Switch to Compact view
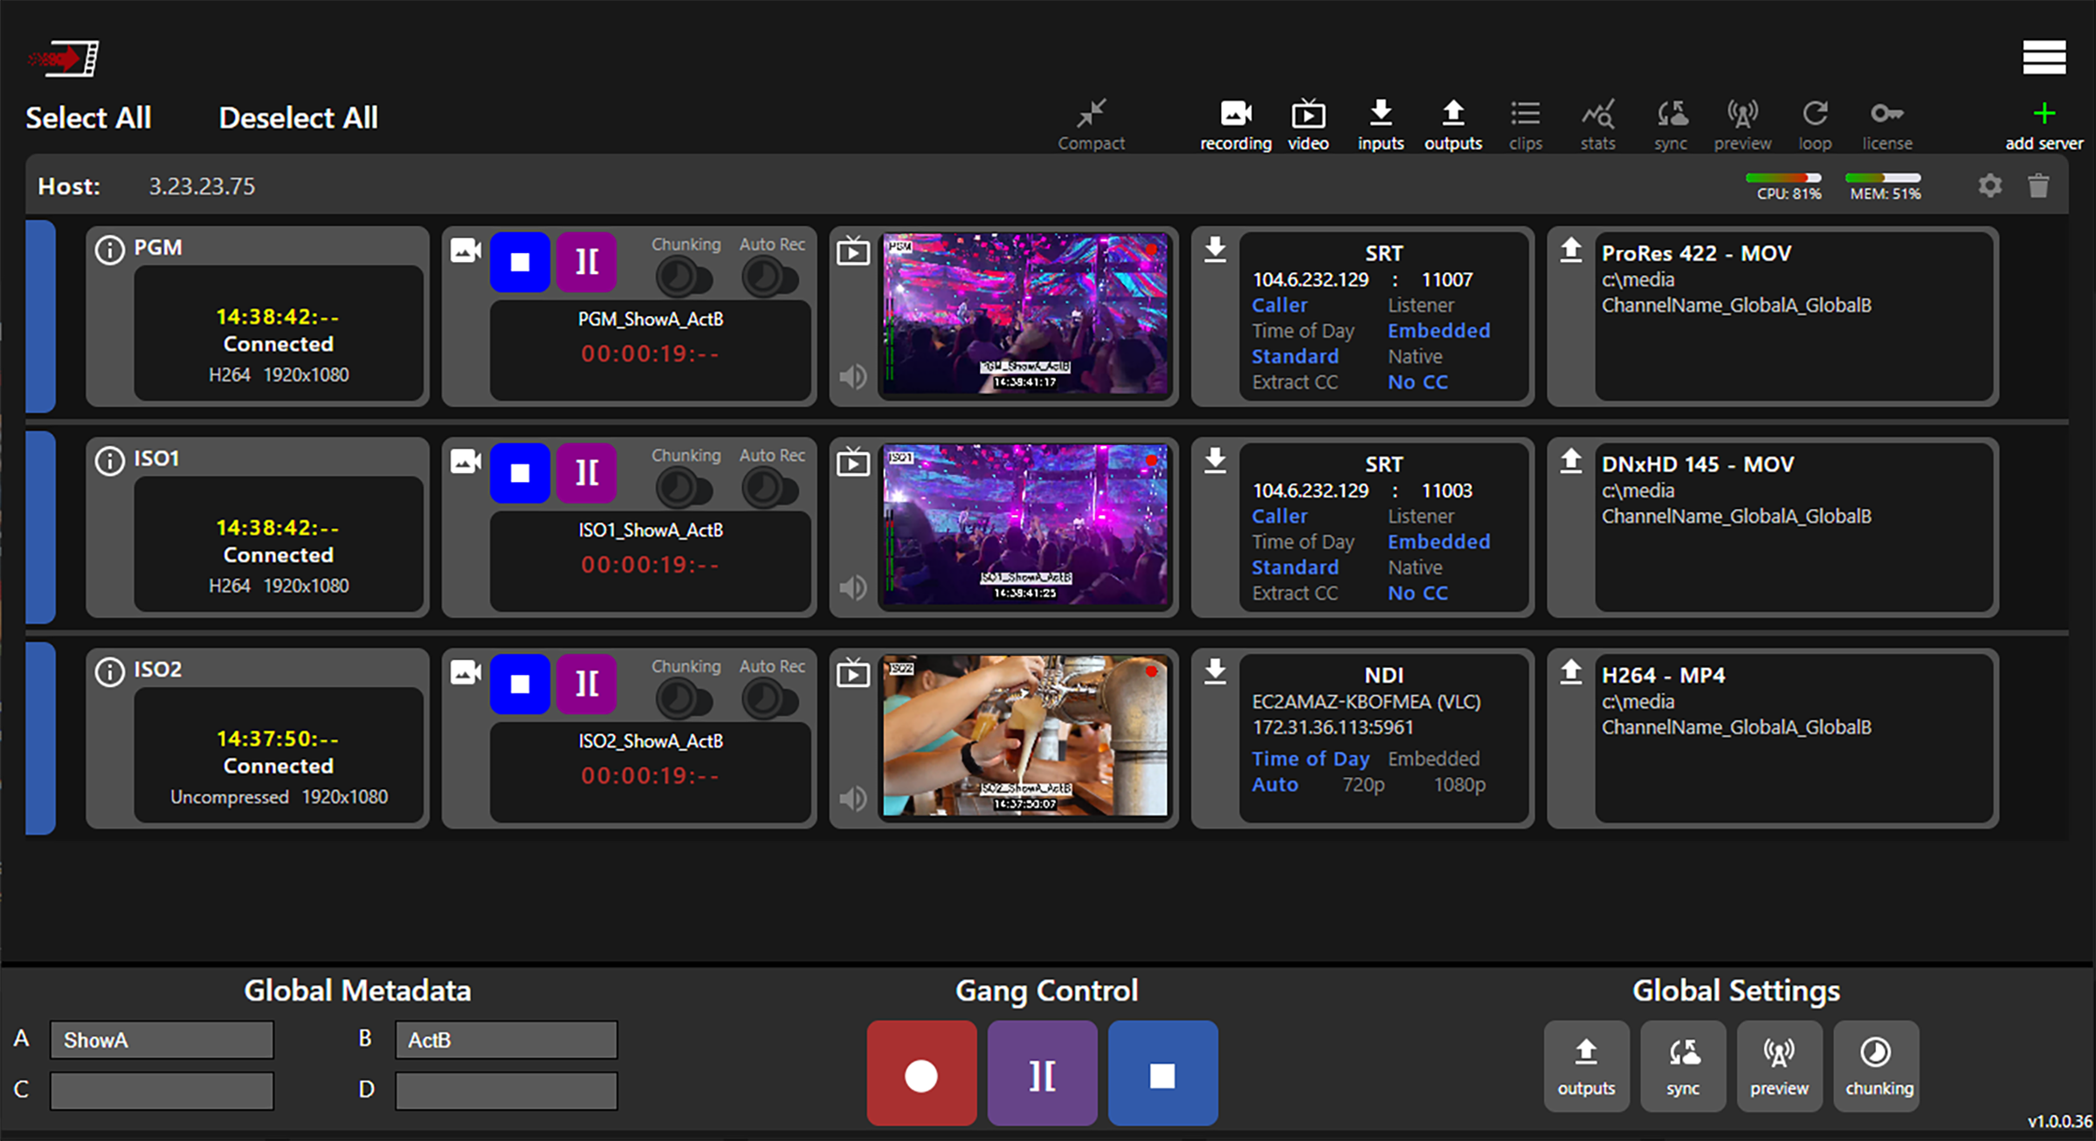Image resolution: width=2096 pixels, height=1141 pixels. pyautogui.click(x=1091, y=122)
